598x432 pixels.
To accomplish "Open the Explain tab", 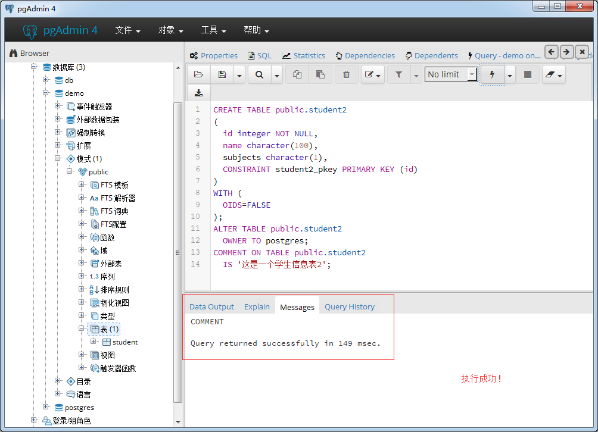I will [x=257, y=306].
